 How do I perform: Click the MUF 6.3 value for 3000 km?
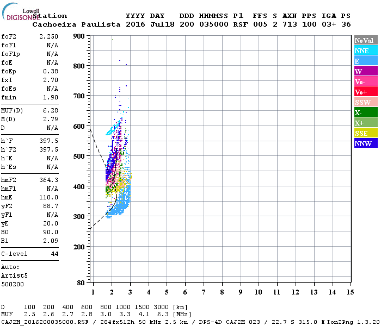pyautogui.click(x=163, y=315)
